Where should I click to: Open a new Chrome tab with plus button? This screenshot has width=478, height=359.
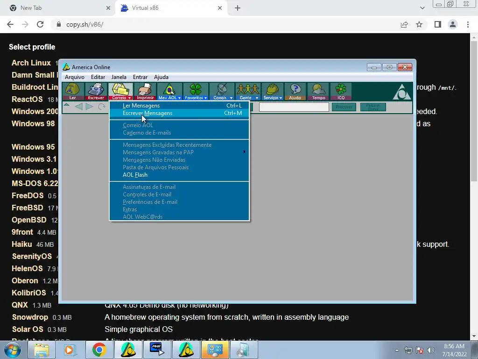pos(238,8)
